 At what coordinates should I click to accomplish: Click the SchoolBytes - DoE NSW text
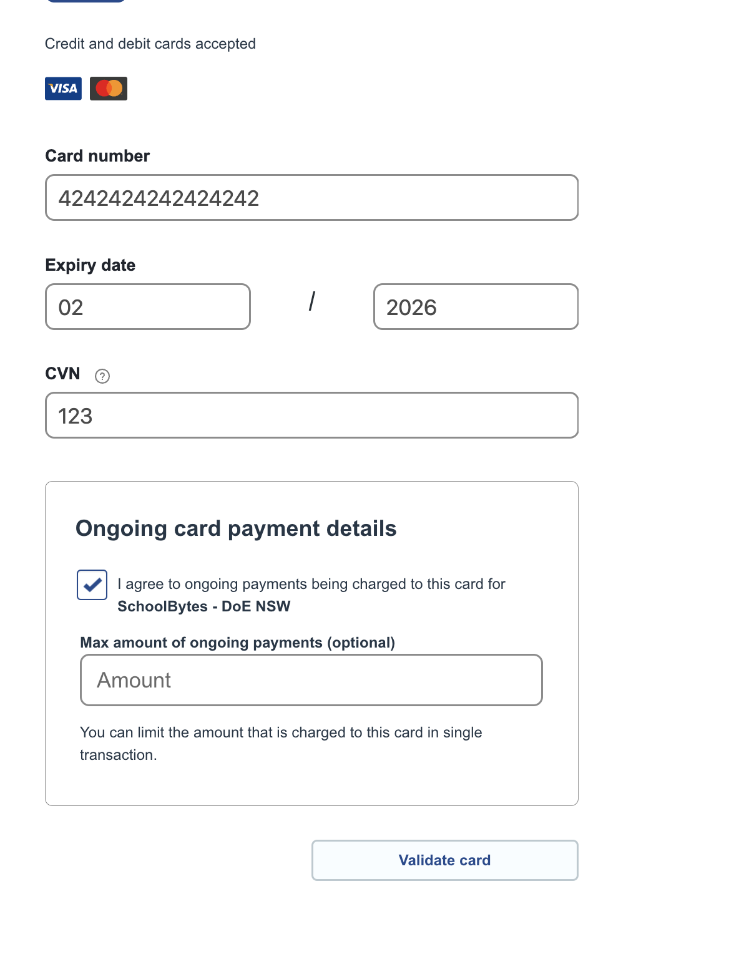[204, 606]
